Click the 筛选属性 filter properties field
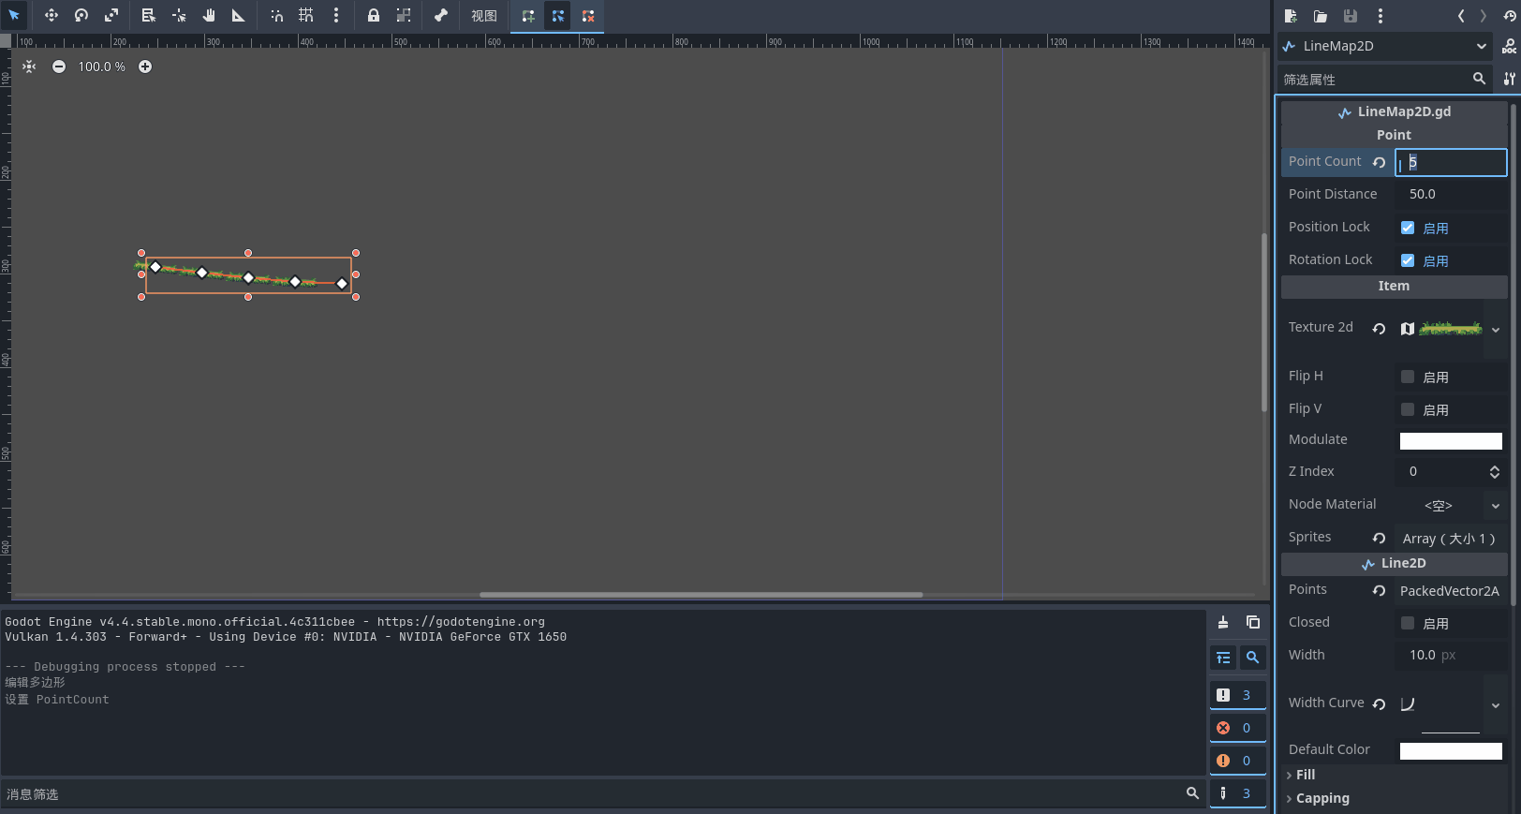The image size is (1521, 814). tap(1374, 80)
